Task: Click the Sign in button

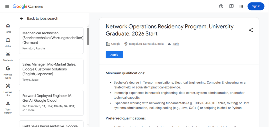Action: (256, 6)
